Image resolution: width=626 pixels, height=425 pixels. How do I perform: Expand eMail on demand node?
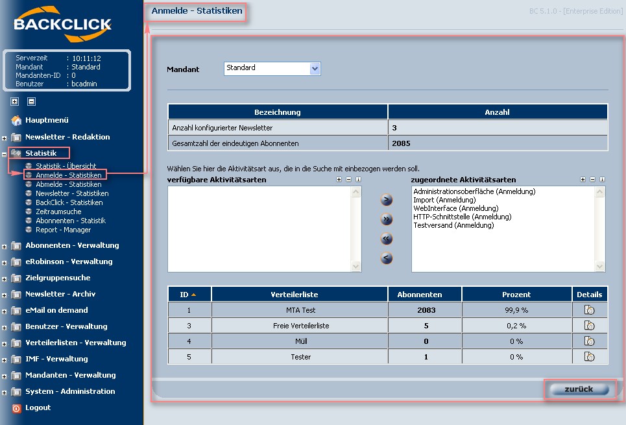4,311
